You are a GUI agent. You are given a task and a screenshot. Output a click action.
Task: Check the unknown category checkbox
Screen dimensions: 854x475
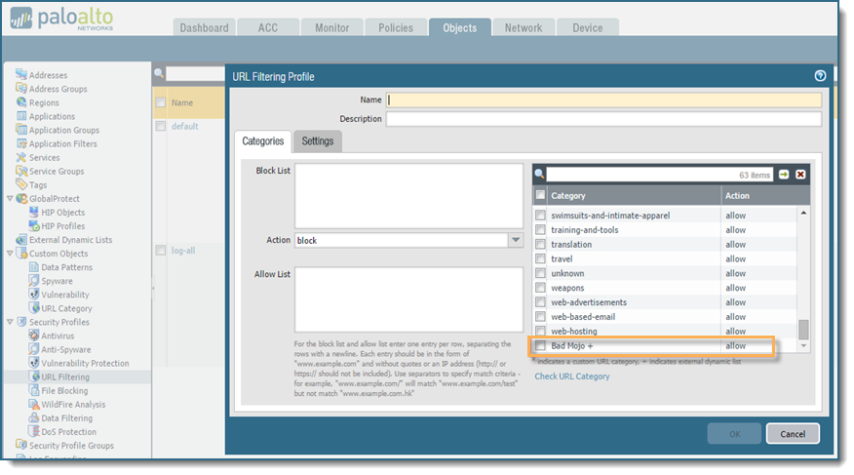click(540, 273)
